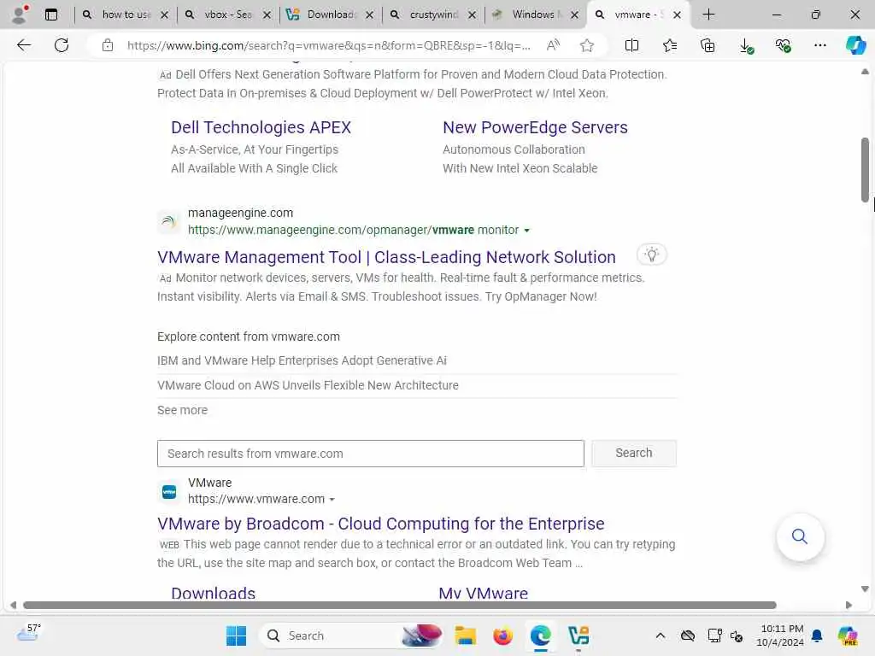The height and width of the screenshot is (656, 875).
Task: Open the Downloads toolbar icon
Action: point(745,46)
